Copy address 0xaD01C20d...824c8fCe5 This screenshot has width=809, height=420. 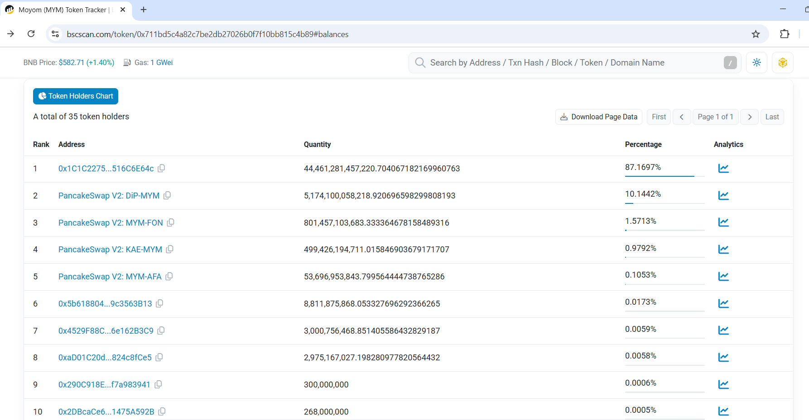coord(159,357)
